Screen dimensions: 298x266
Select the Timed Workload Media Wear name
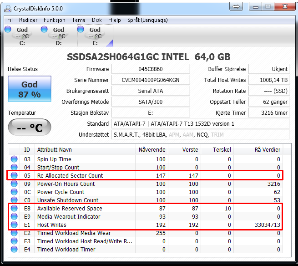click(x=74, y=233)
